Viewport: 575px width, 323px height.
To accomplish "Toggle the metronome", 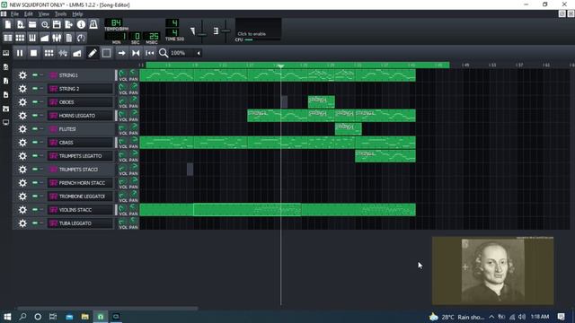I will click(x=93, y=24).
